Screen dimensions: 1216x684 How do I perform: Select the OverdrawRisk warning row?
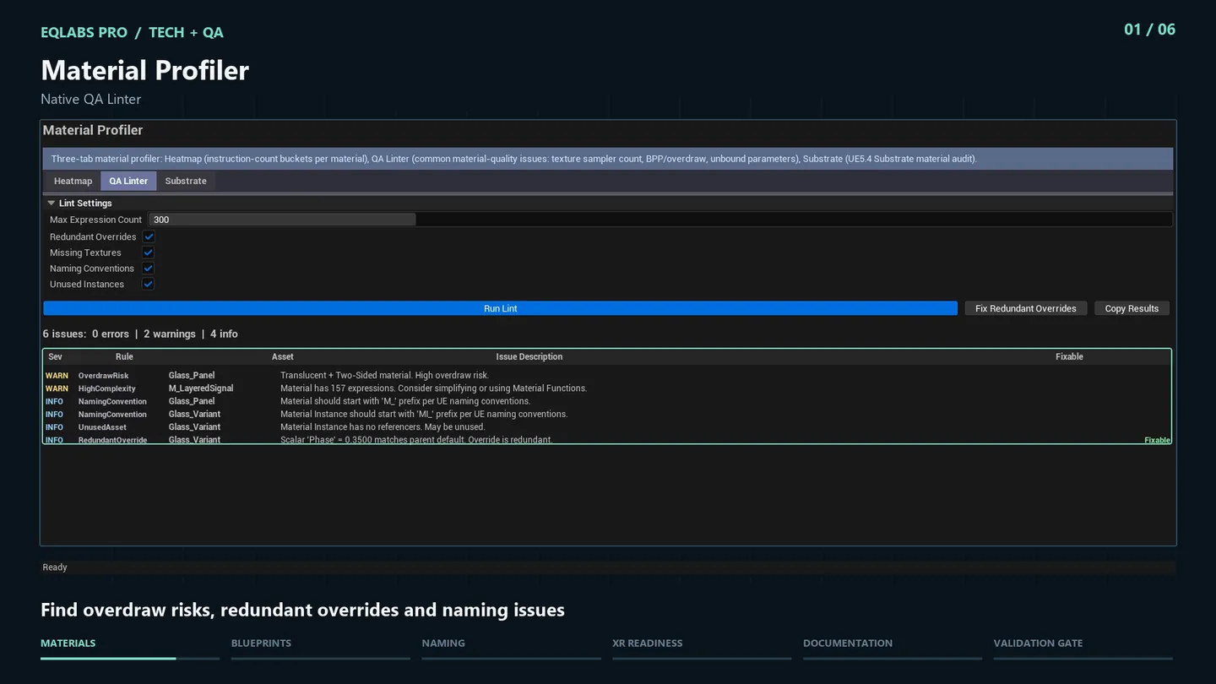pos(607,376)
